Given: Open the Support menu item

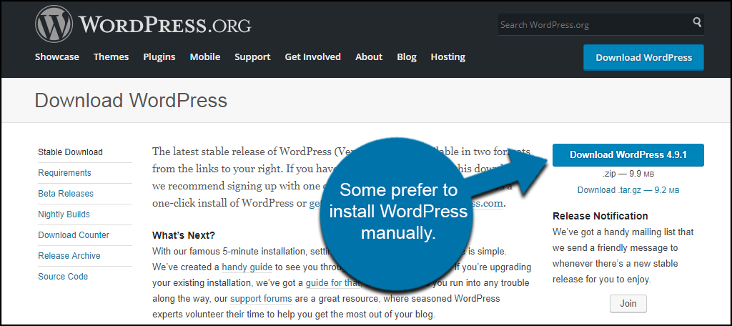Looking at the screenshot, I should coord(252,57).
